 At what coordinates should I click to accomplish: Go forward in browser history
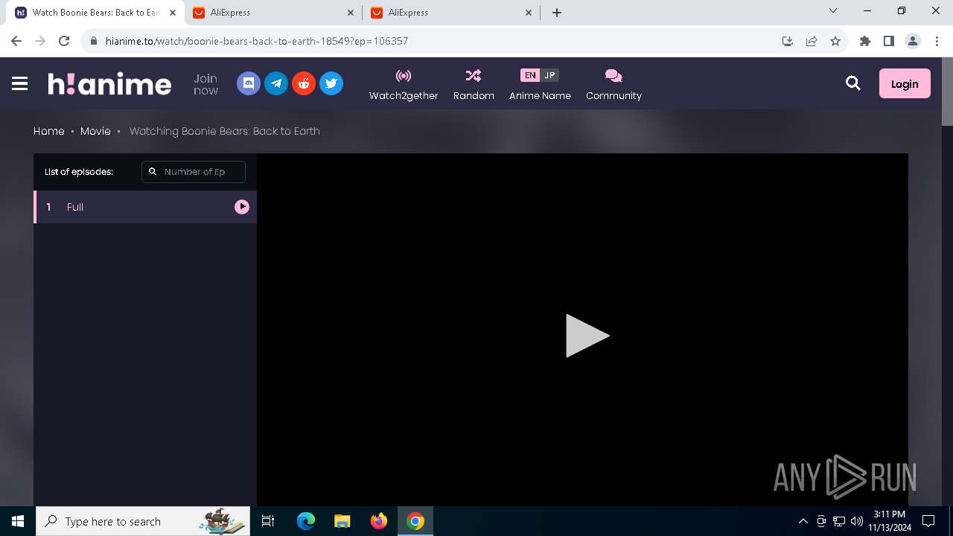[40, 41]
